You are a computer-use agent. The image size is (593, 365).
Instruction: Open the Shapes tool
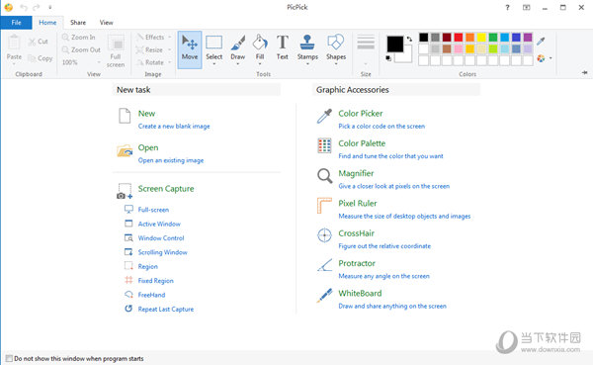(336, 49)
